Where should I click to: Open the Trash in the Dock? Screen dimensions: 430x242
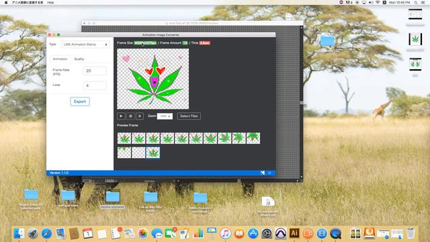pyautogui.click(x=411, y=233)
